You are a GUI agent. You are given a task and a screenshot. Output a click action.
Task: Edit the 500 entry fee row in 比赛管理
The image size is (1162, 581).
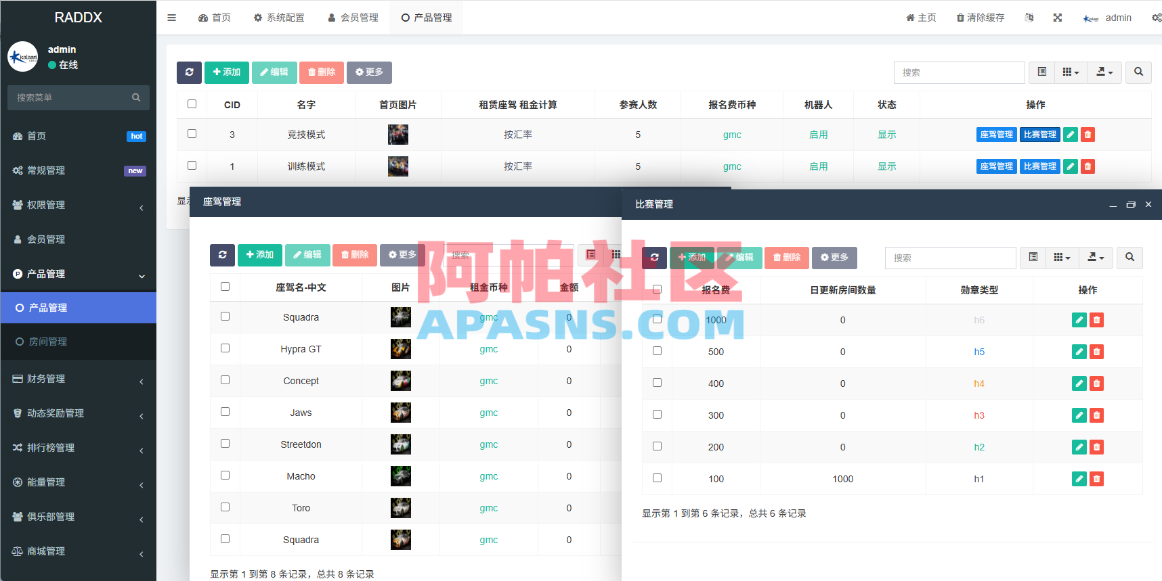(1079, 352)
